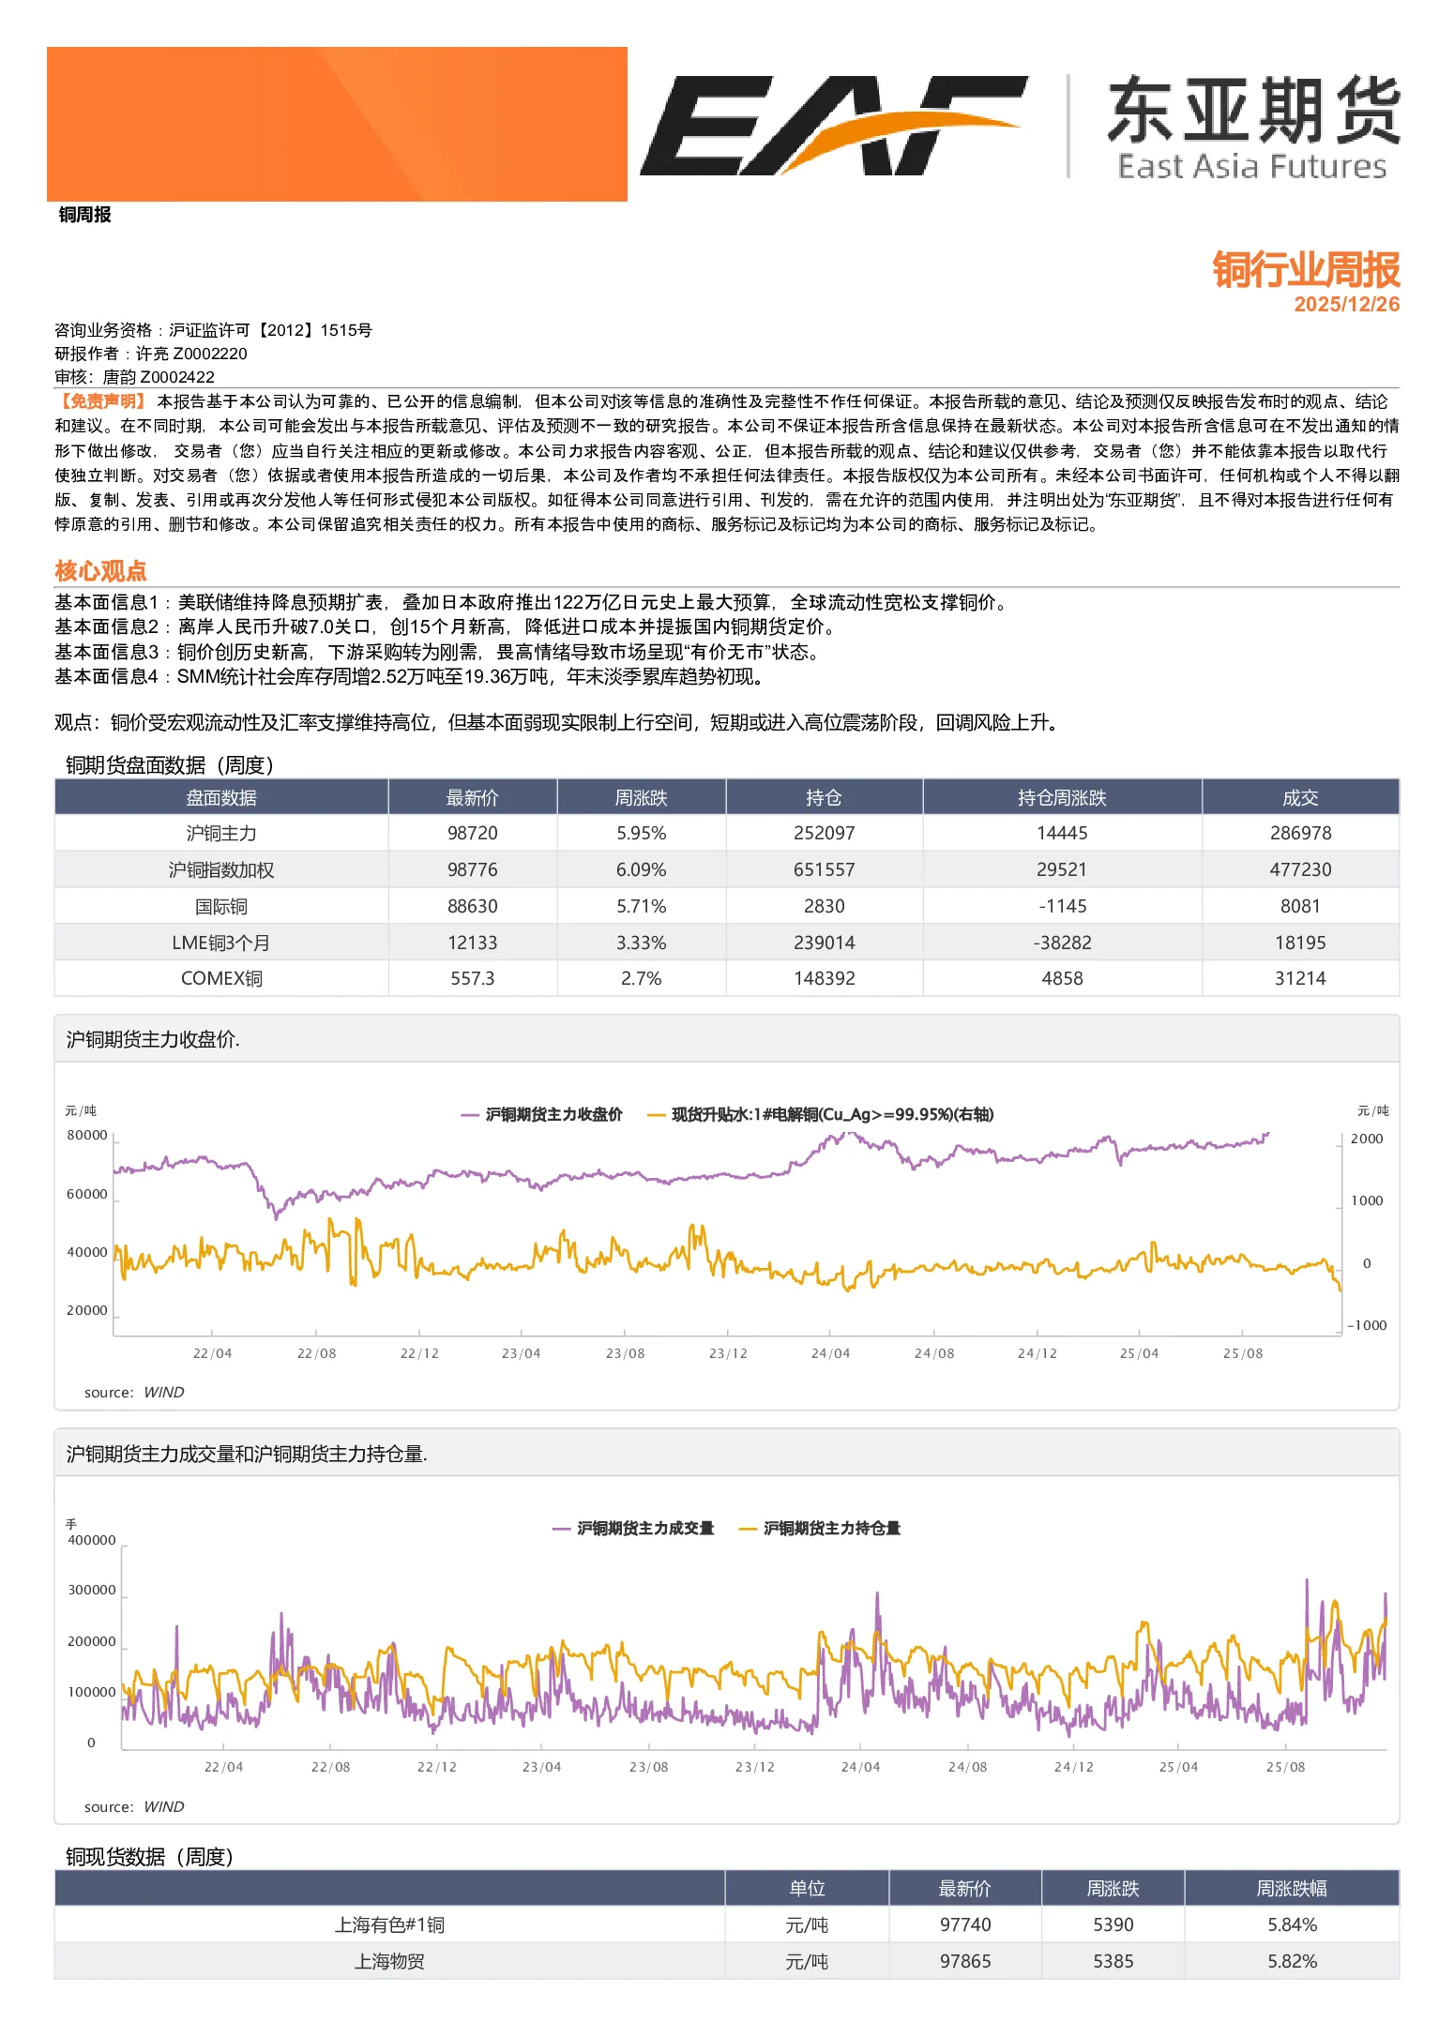Click the 【免责声明】 disclaimer label

point(101,401)
